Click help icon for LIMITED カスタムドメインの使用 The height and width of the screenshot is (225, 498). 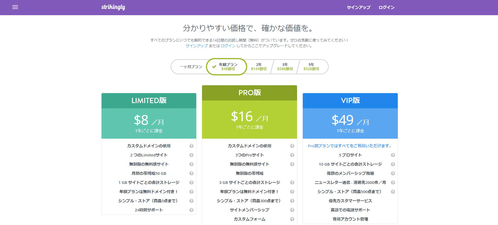[x=192, y=146]
